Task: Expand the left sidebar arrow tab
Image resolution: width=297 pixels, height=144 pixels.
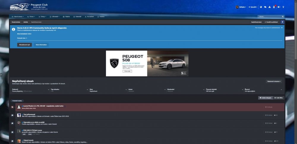Action: coord(1,75)
